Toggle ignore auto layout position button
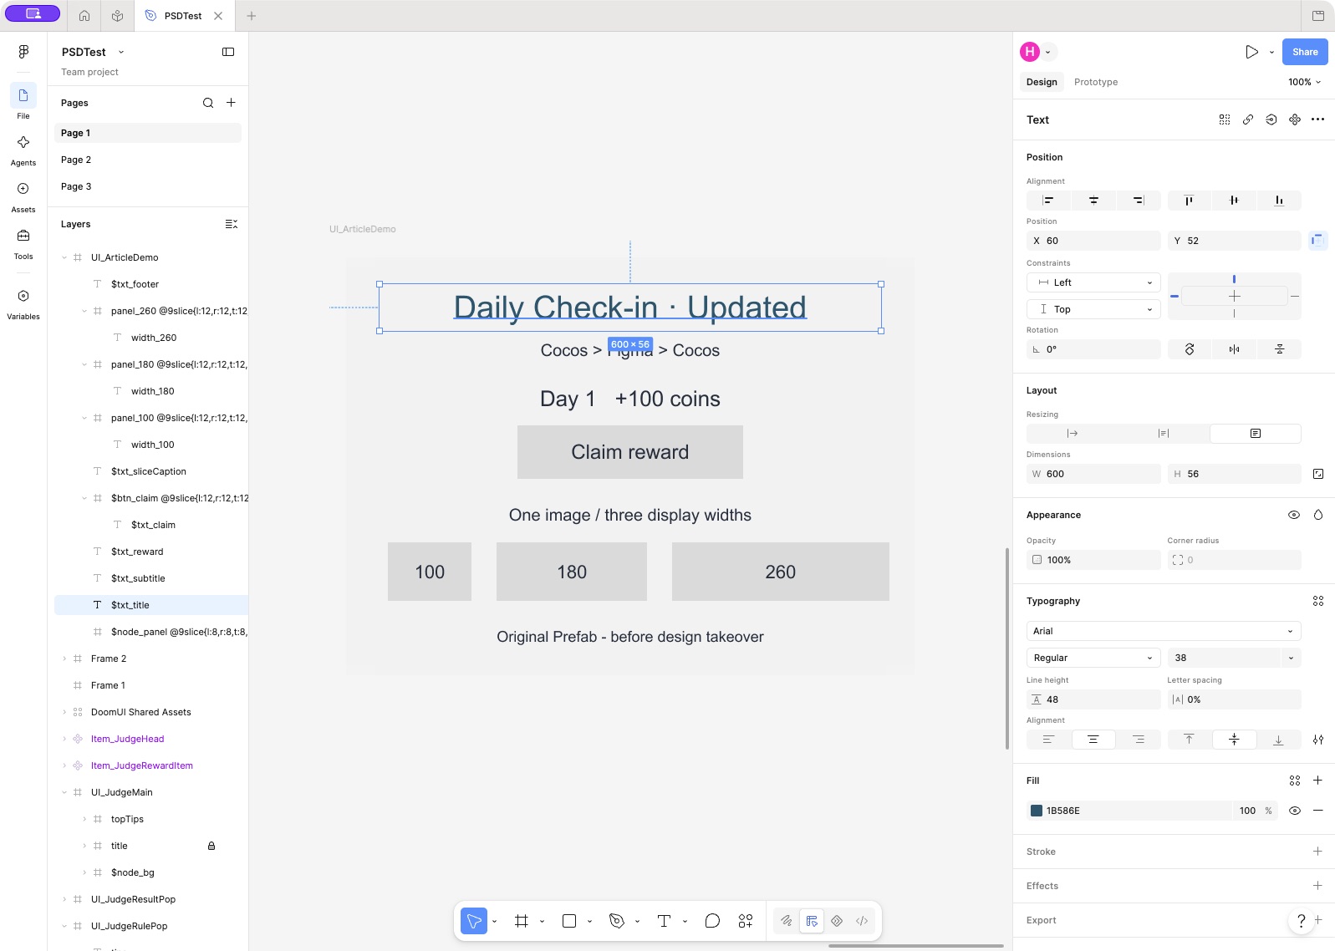Image resolution: width=1335 pixels, height=951 pixels. click(x=1317, y=241)
